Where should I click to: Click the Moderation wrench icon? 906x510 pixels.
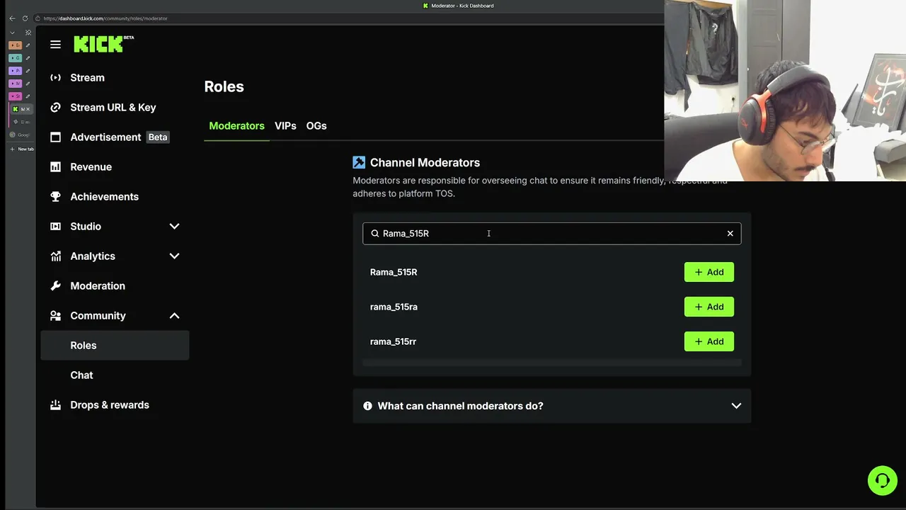55,286
